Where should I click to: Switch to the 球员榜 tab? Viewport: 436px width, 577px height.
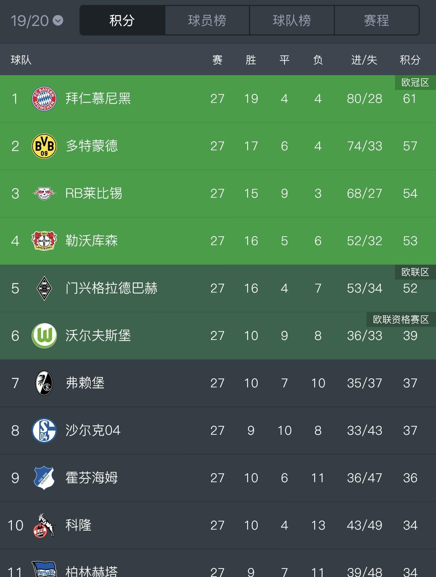pos(207,20)
